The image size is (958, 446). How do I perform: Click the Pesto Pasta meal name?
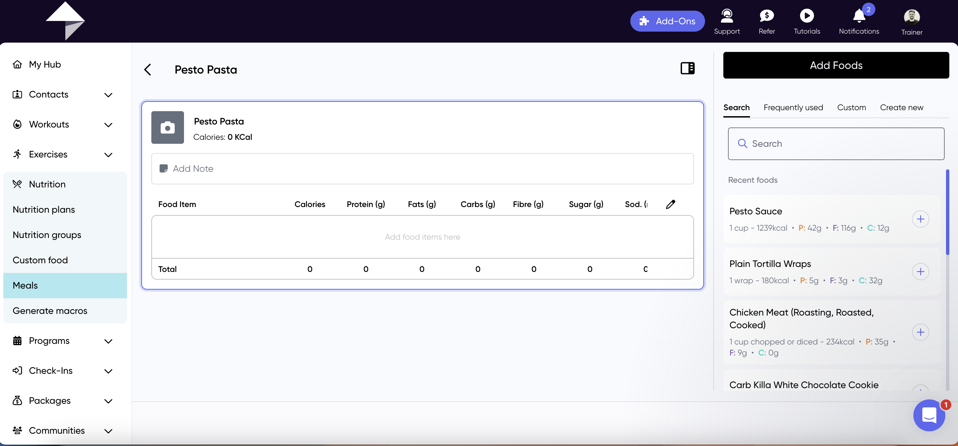[x=219, y=121]
